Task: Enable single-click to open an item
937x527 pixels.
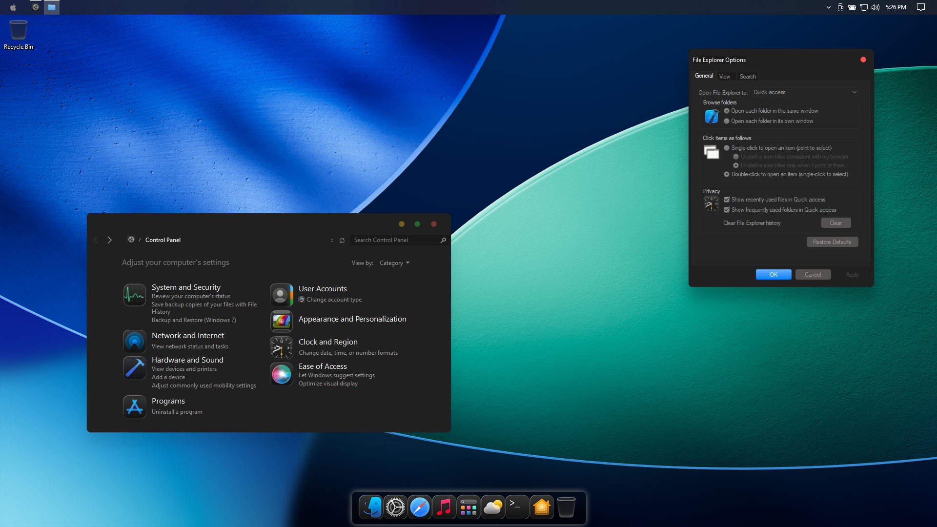Action: click(727, 148)
